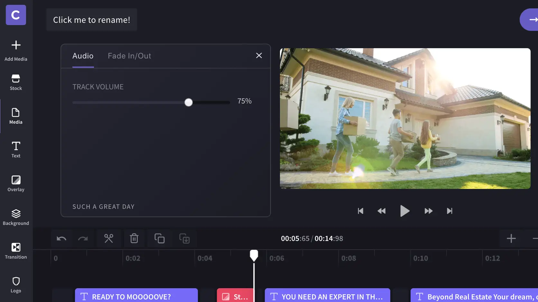Image resolution: width=538 pixels, height=302 pixels.
Task: Open the Logo panel
Action: [16, 285]
